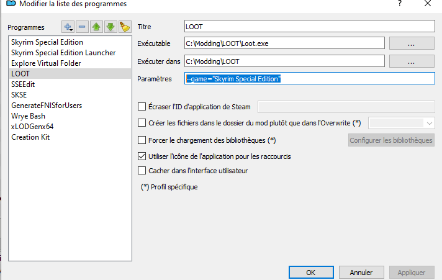The width and height of the screenshot is (442, 280).
Task: Select SSEEdit in the programs list
Action: click(70, 84)
